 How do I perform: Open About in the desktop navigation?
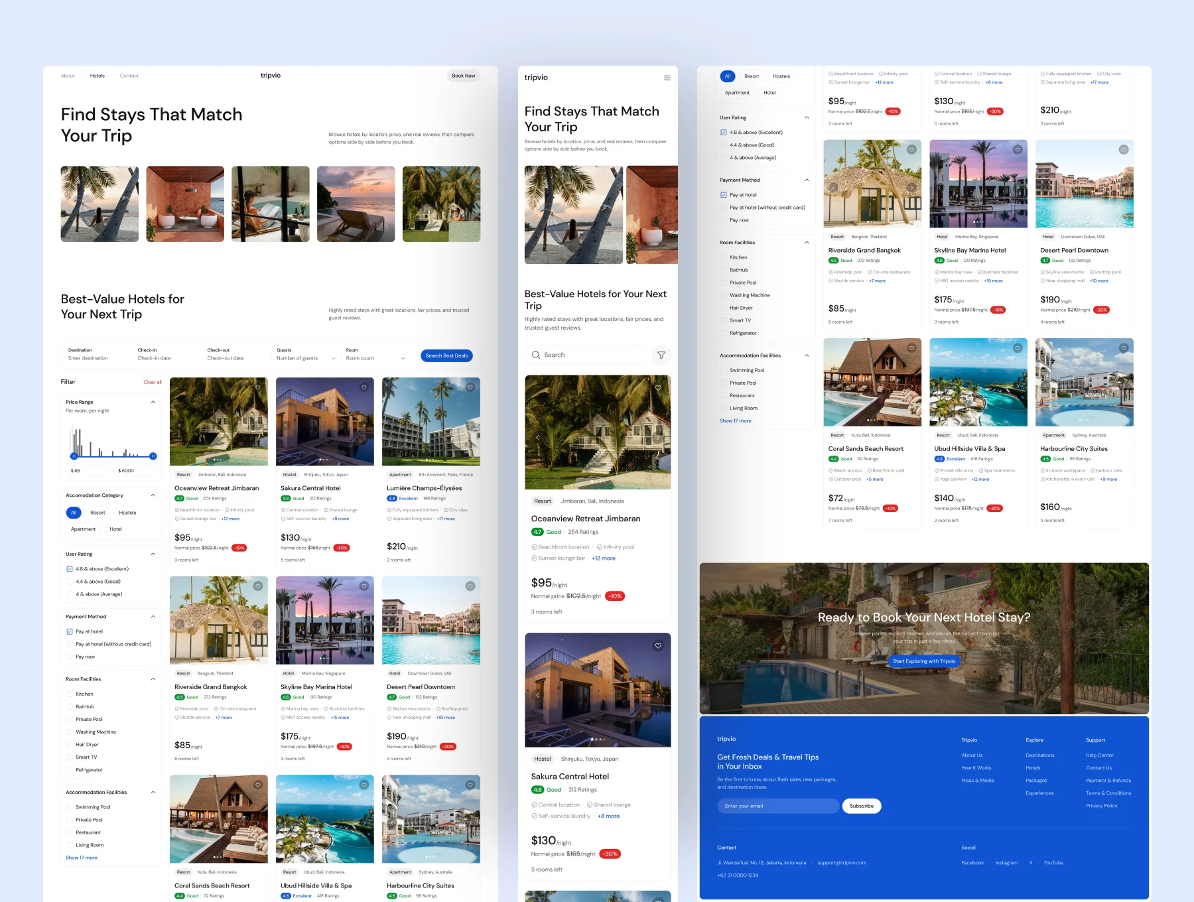point(68,76)
